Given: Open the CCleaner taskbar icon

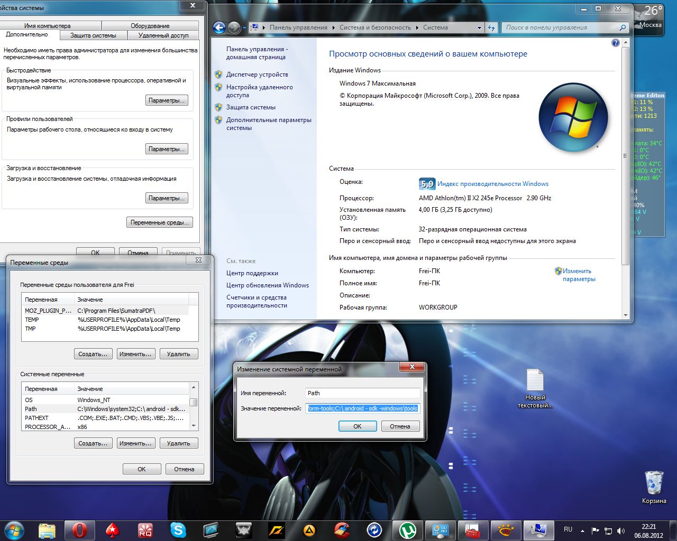Looking at the screenshot, I should (x=342, y=530).
